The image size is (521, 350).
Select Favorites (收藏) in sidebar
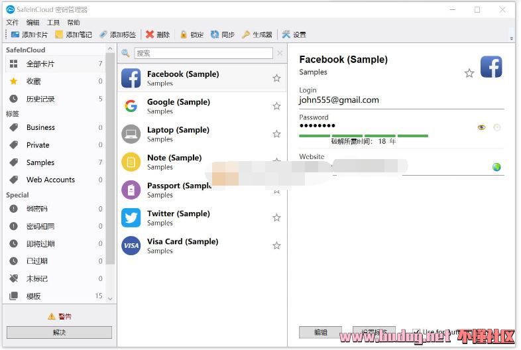(55, 81)
